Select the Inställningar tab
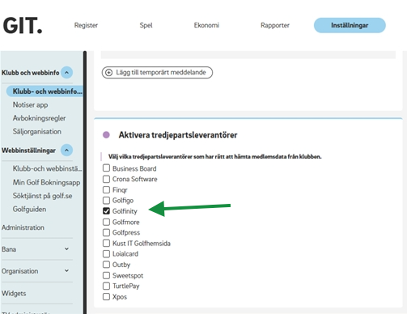407x314 pixels. click(350, 25)
